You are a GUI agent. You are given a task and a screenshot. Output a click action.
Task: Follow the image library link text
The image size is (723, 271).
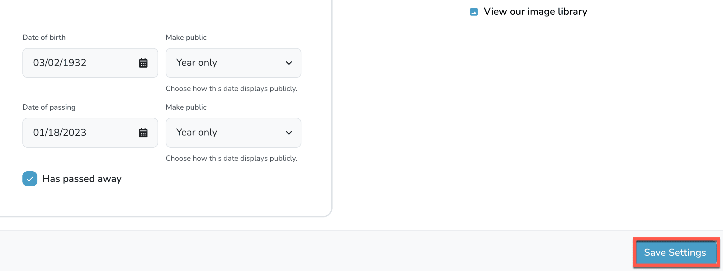pyautogui.click(x=535, y=11)
